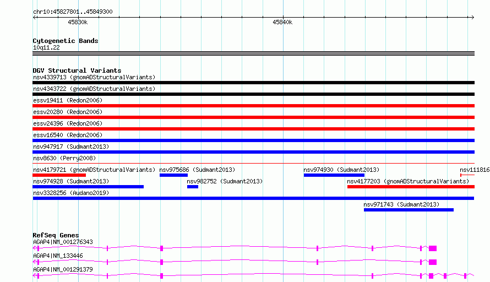Click the nsv982752 Sudmant2013 label
Screen dimensions: 490x282
(225, 181)
